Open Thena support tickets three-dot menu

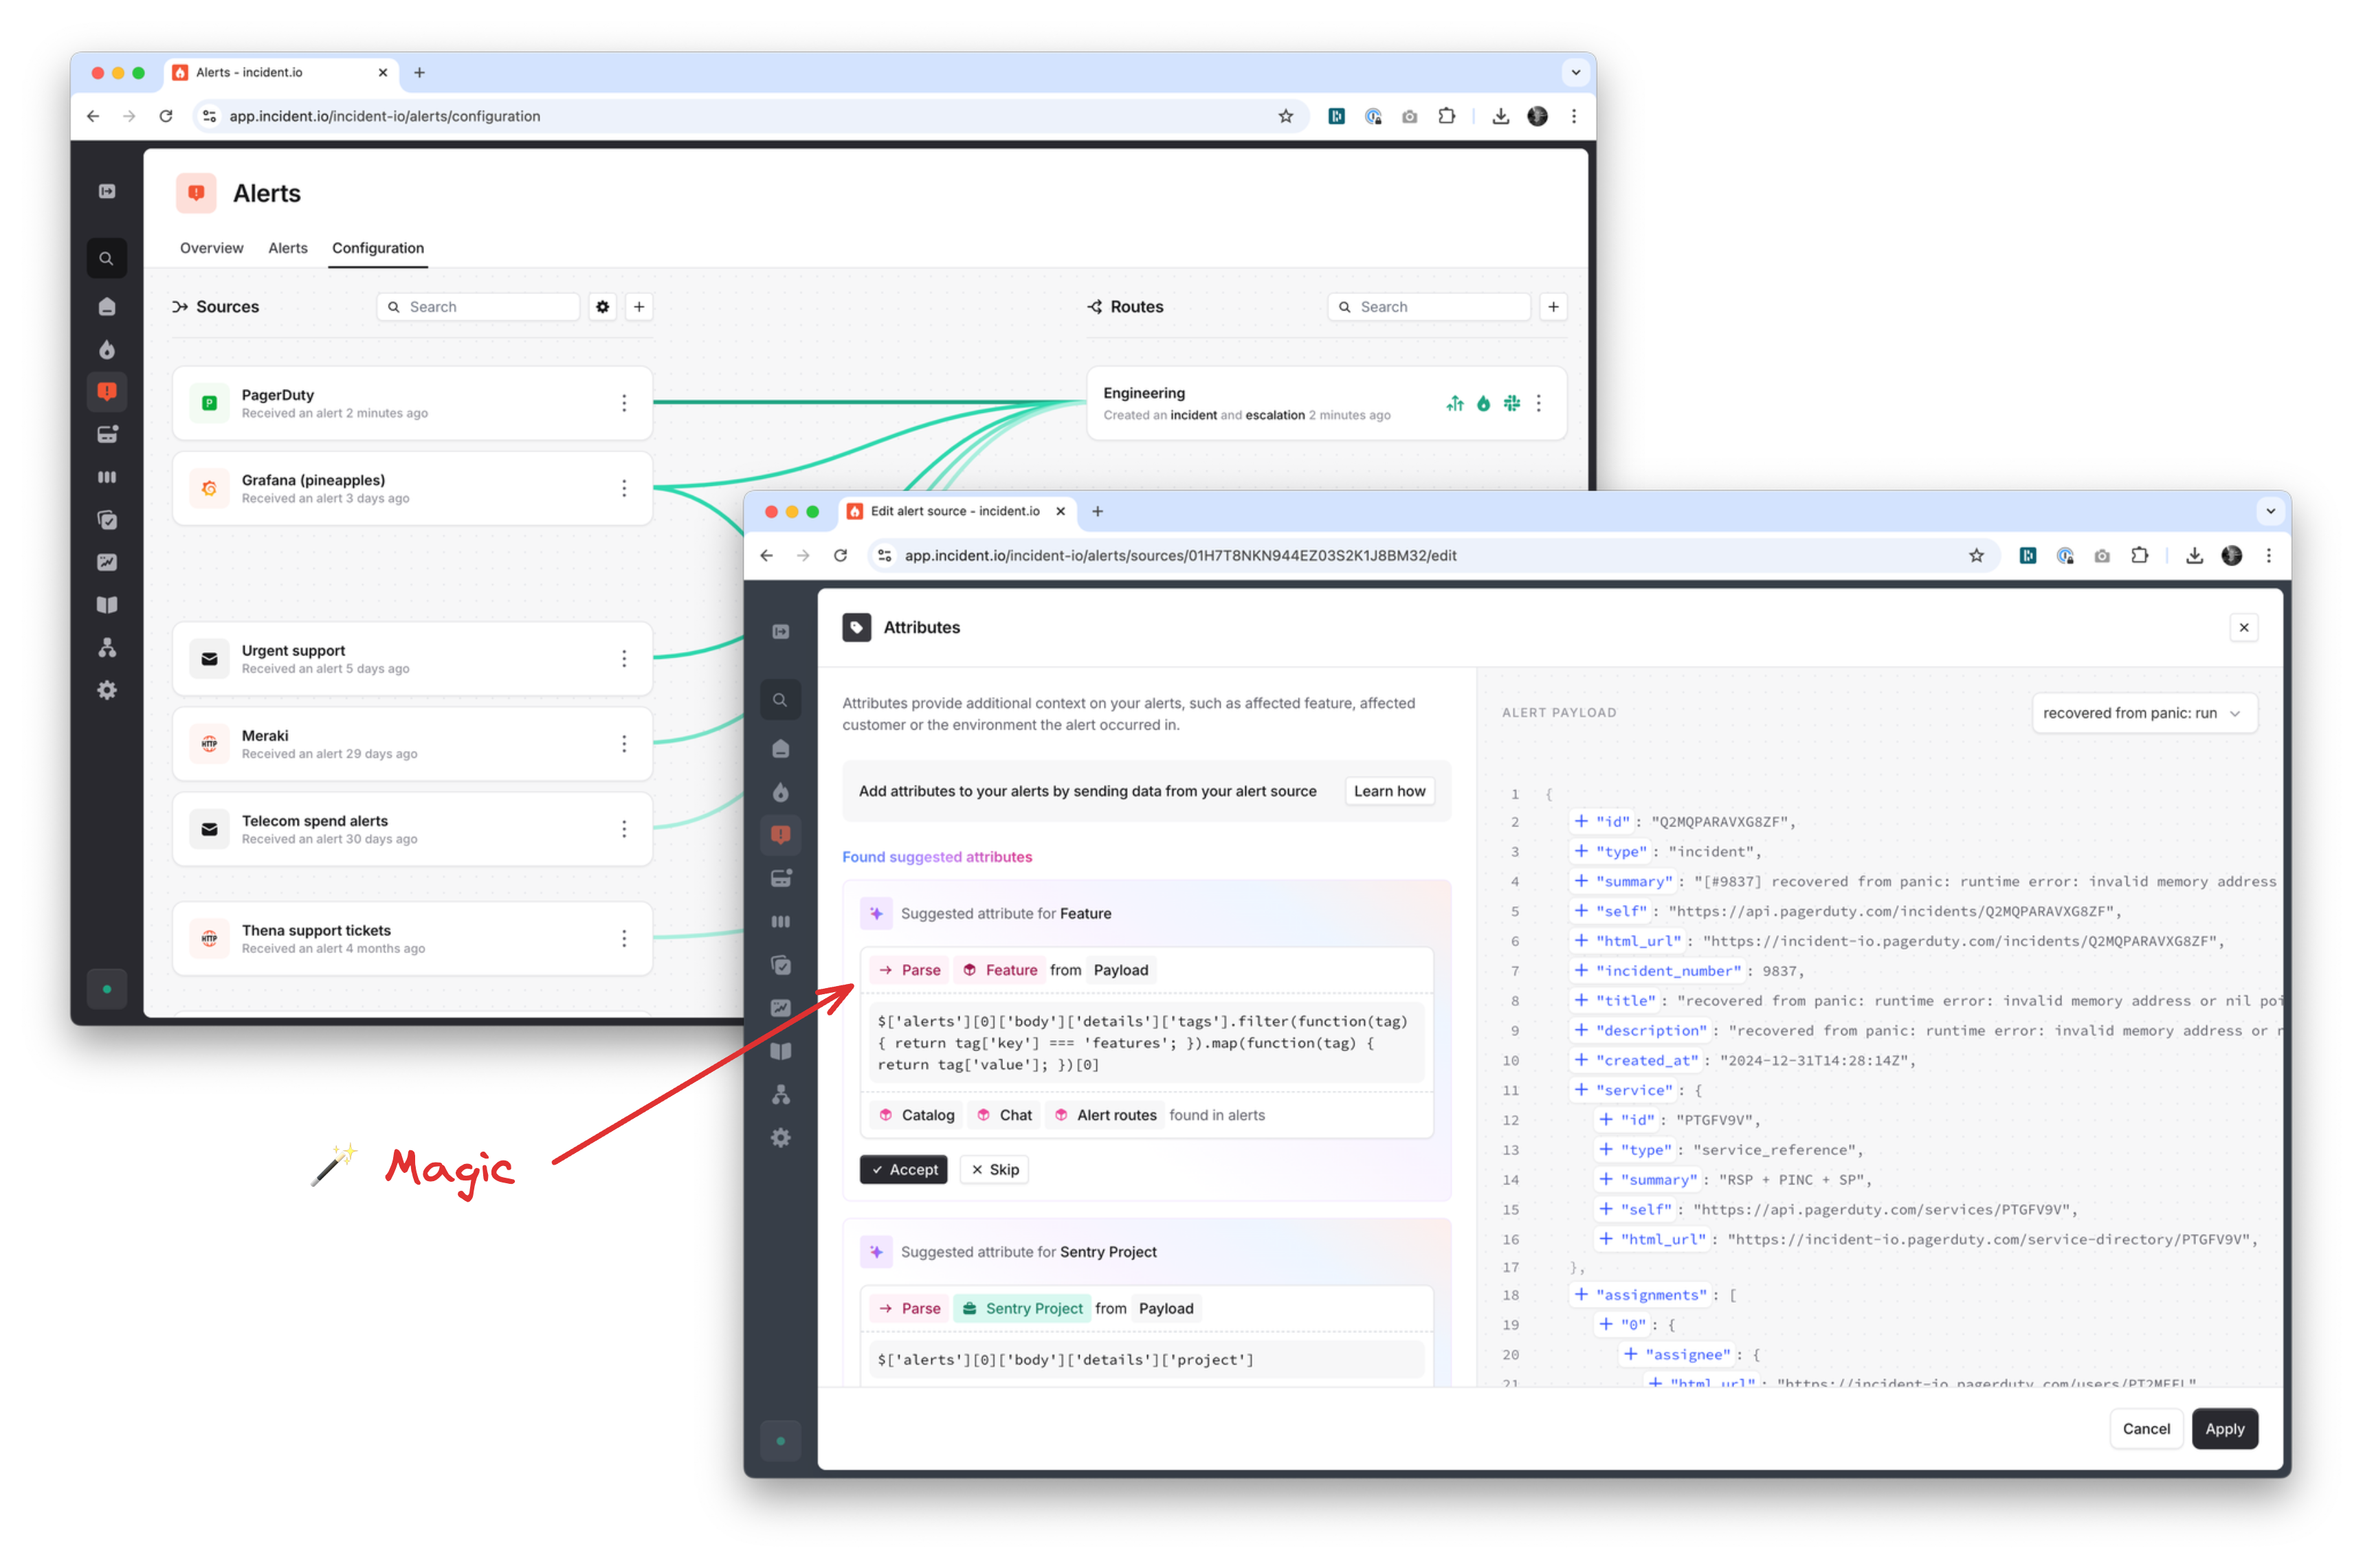pos(624,938)
